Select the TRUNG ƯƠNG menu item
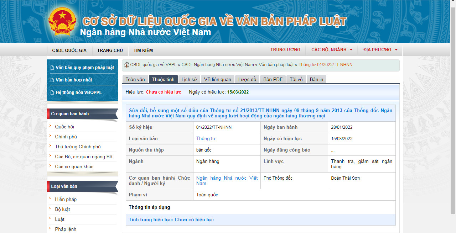The width and height of the screenshot is (456, 233). (x=285, y=50)
